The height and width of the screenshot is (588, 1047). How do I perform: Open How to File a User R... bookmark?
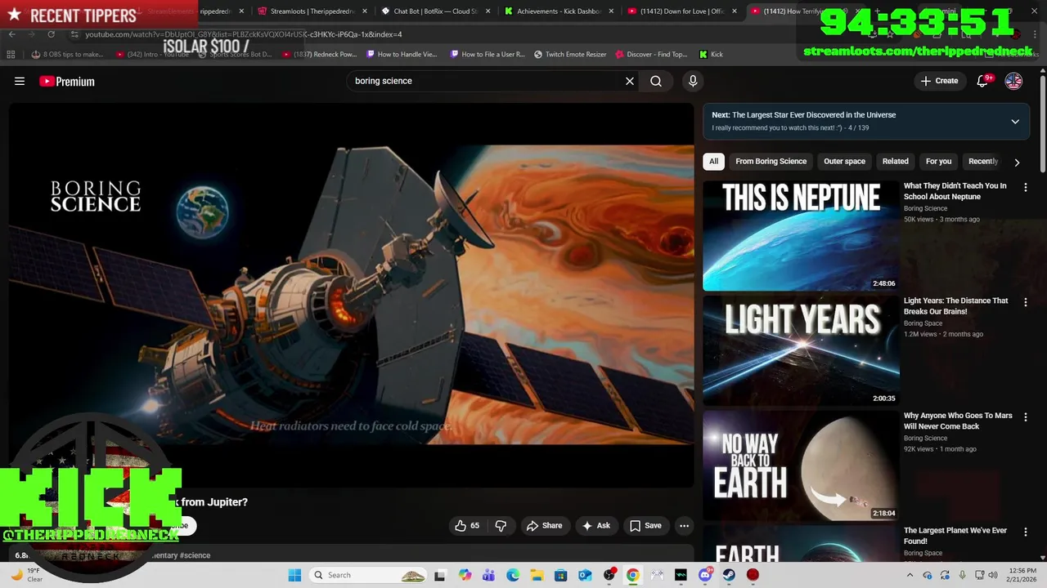point(488,54)
